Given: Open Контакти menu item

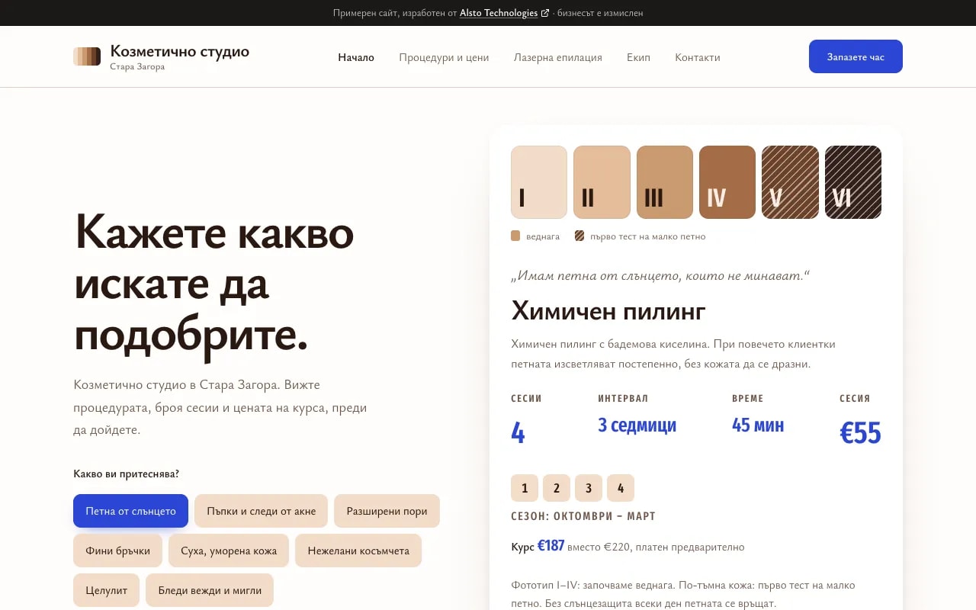Looking at the screenshot, I should (698, 57).
